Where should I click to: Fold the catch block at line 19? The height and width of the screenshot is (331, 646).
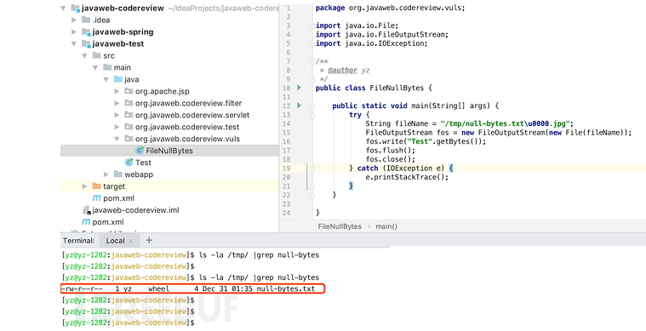pyautogui.click(x=312, y=168)
